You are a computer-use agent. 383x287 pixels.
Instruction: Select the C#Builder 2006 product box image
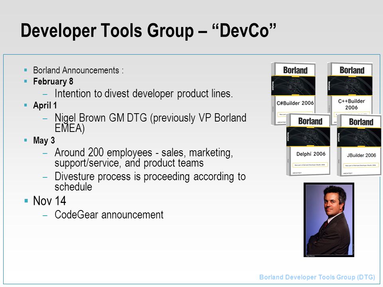click(x=293, y=94)
